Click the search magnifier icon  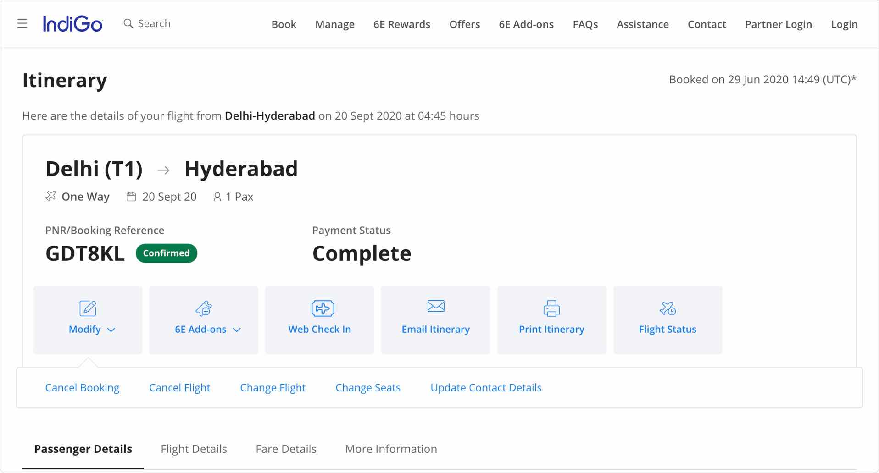(x=128, y=23)
